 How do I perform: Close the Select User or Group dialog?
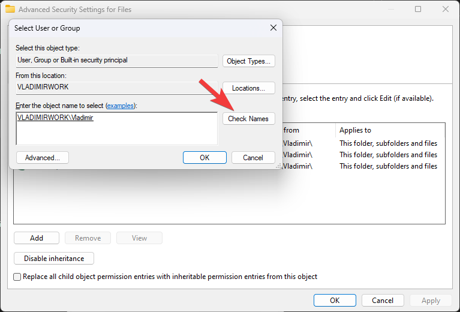(x=273, y=28)
